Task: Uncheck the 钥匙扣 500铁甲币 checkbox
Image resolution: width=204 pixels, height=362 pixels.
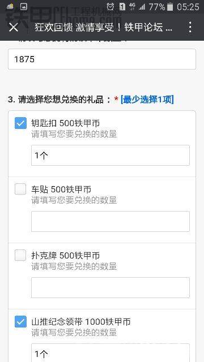Action: [x=20, y=123]
